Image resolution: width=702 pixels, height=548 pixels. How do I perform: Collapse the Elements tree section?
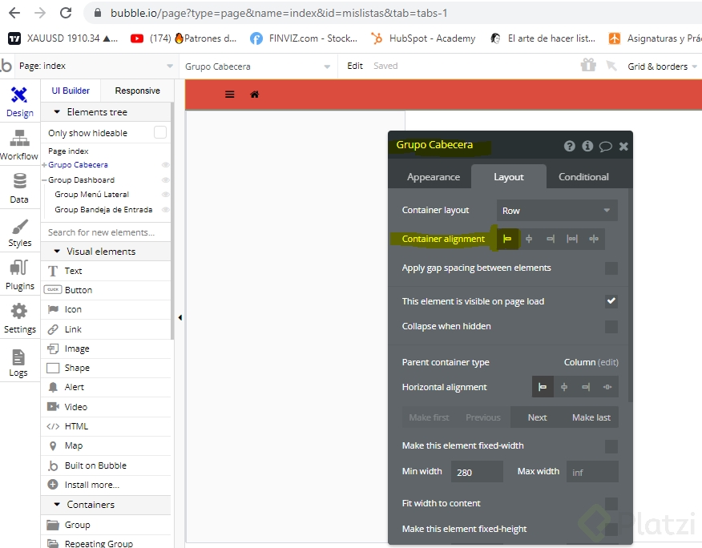pyautogui.click(x=57, y=112)
